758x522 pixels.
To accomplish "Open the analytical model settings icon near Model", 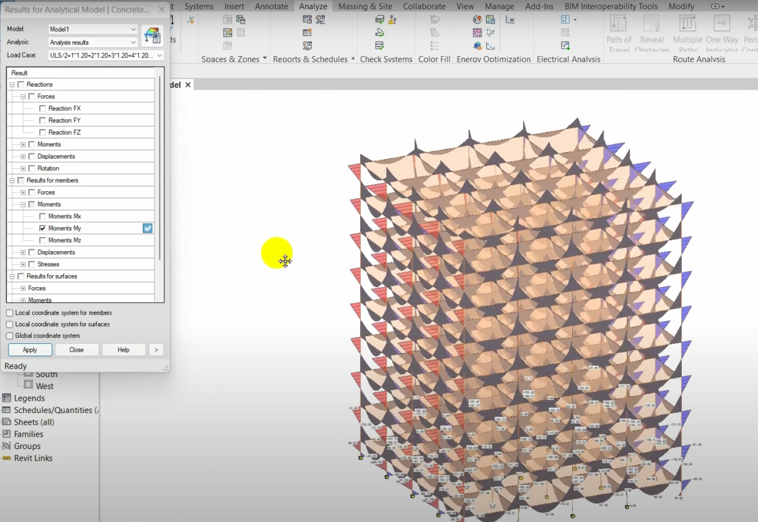I will [x=152, y=36].
